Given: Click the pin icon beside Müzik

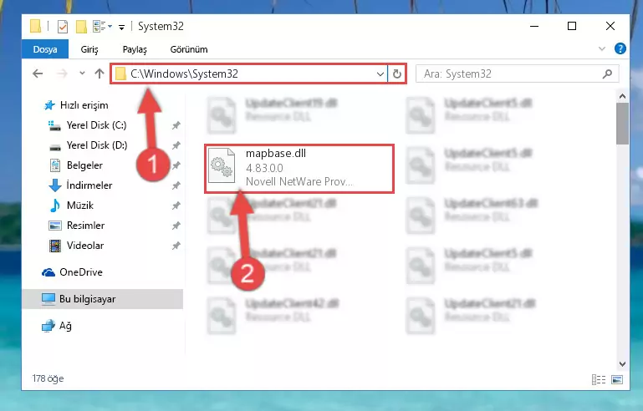Looking at the screenshot, I should 176,205.
